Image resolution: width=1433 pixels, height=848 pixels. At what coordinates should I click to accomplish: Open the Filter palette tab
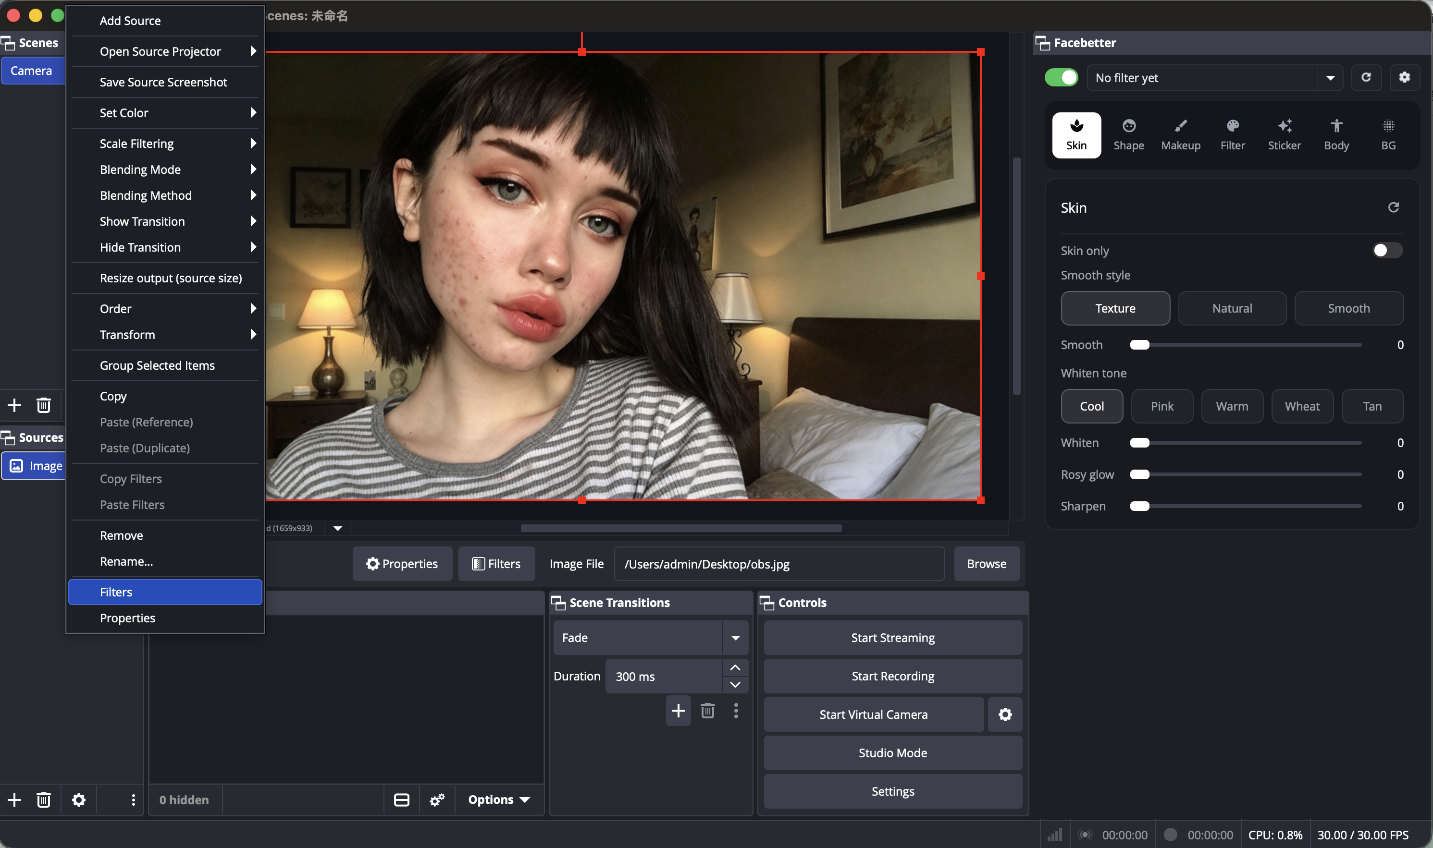[x=1232, y=135]
